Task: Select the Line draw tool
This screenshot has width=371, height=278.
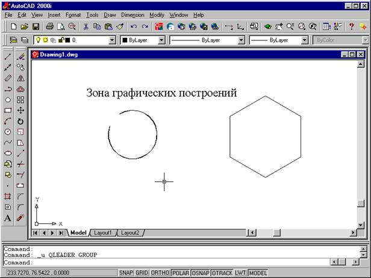Action: point(8,56)
